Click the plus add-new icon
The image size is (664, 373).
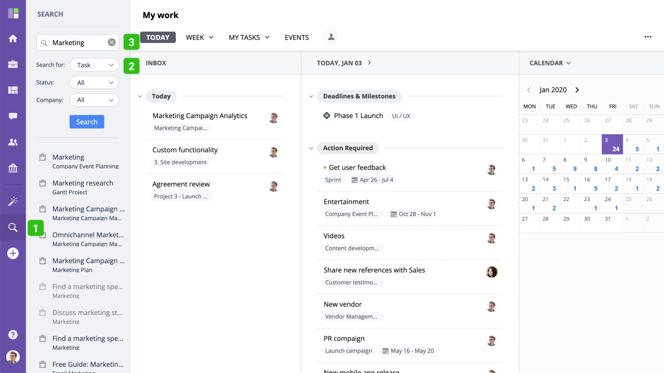pos(13,253)
